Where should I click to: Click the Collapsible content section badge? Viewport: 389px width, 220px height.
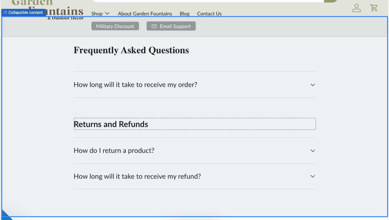pos(23,13)
